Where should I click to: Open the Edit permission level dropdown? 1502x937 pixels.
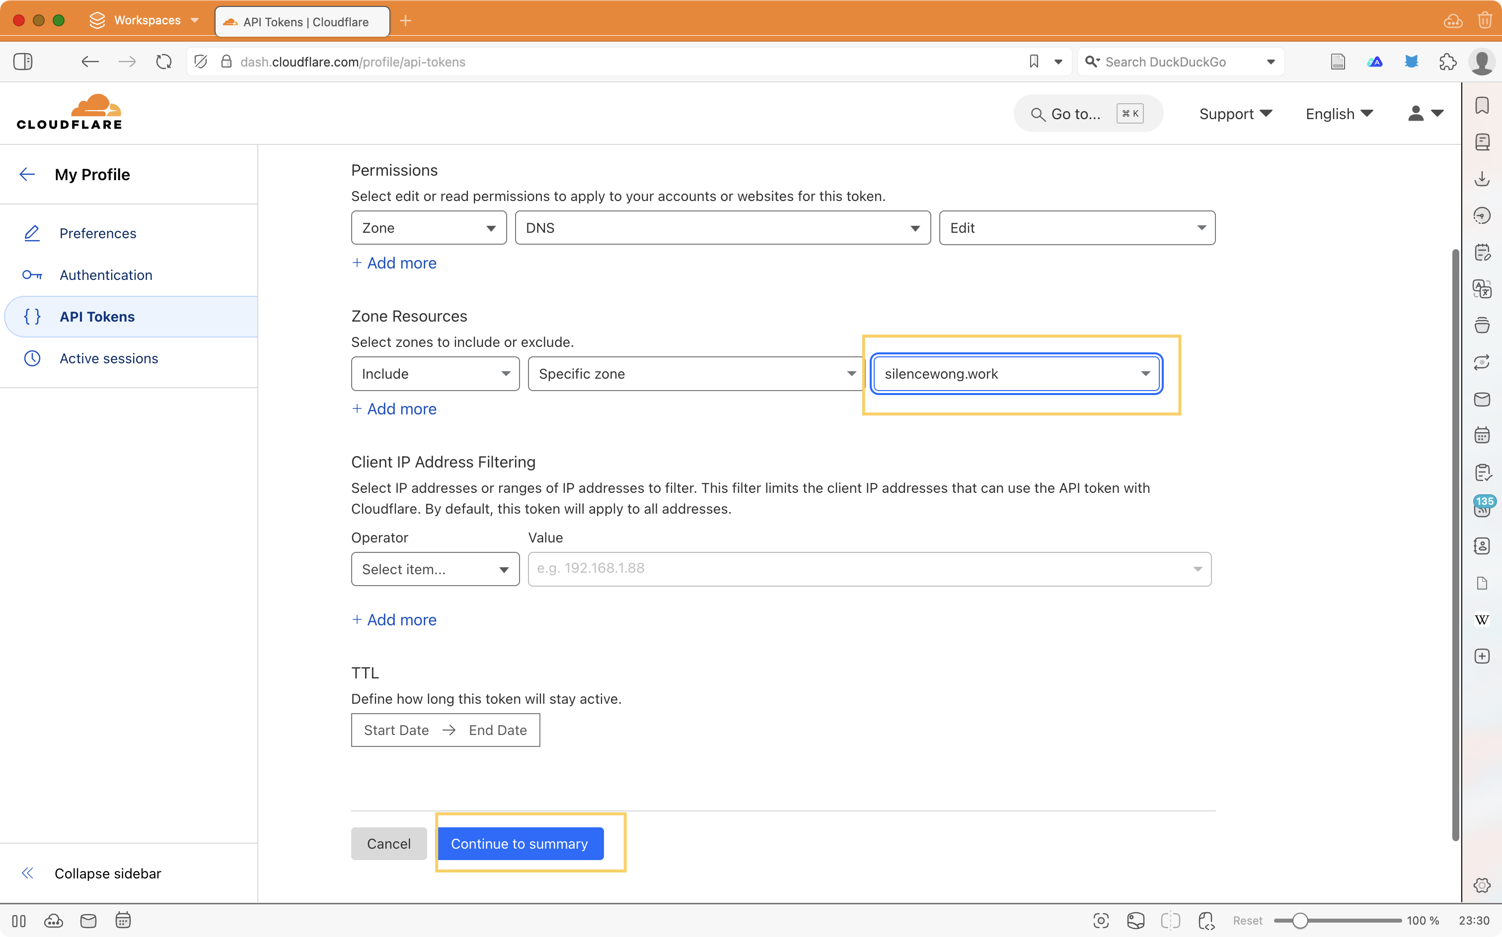pyautogui.click(x=1076, y=228)
